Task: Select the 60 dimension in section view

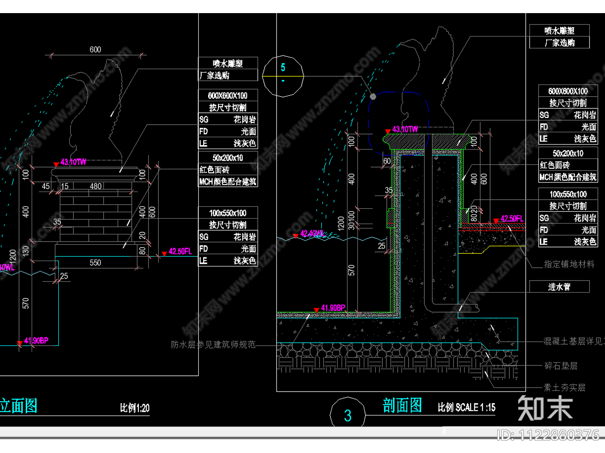Action: click(387, 161)
